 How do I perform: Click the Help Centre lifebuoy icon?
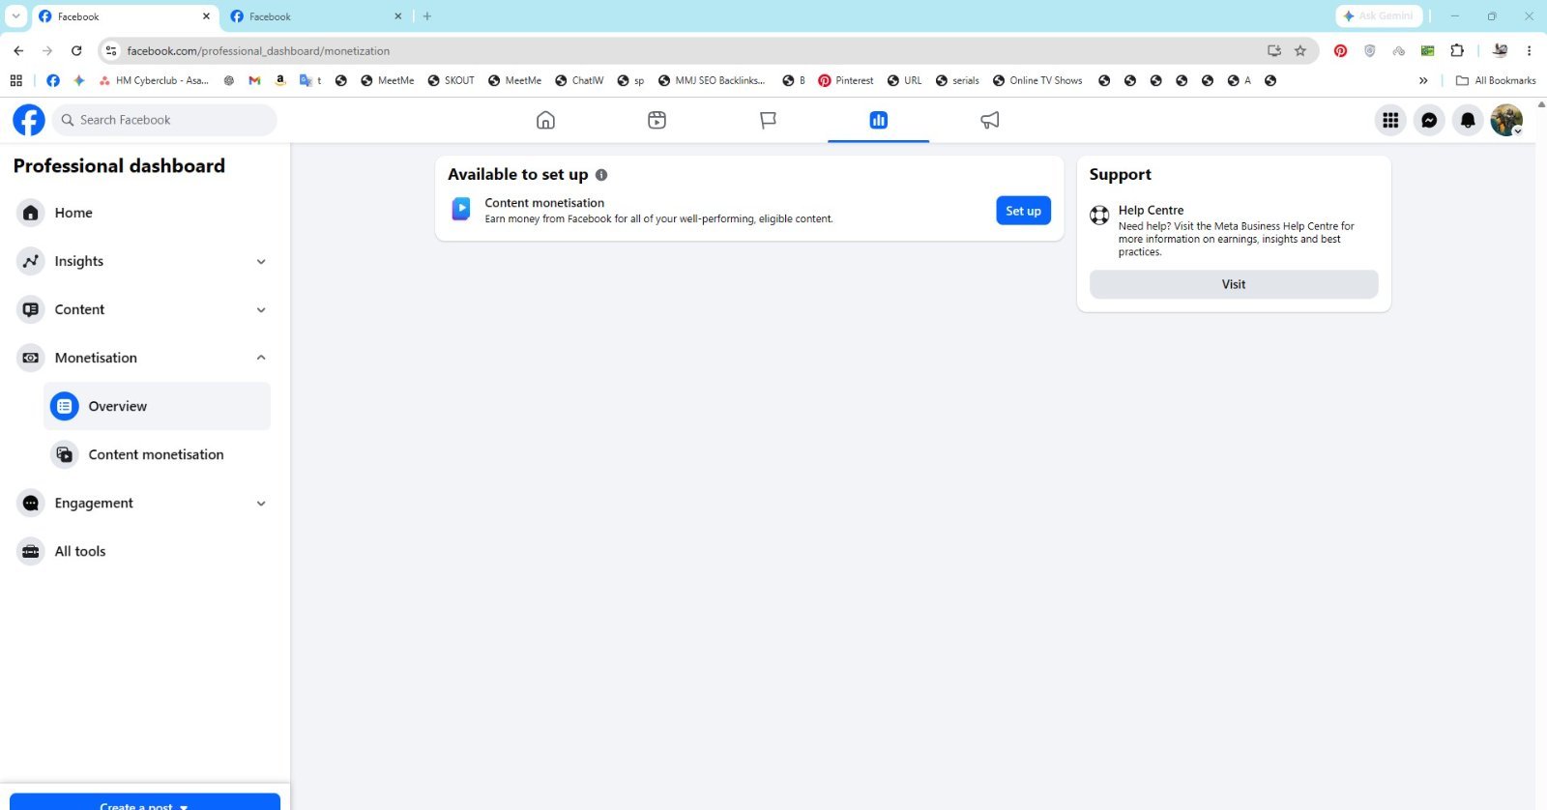[1099, 215]
